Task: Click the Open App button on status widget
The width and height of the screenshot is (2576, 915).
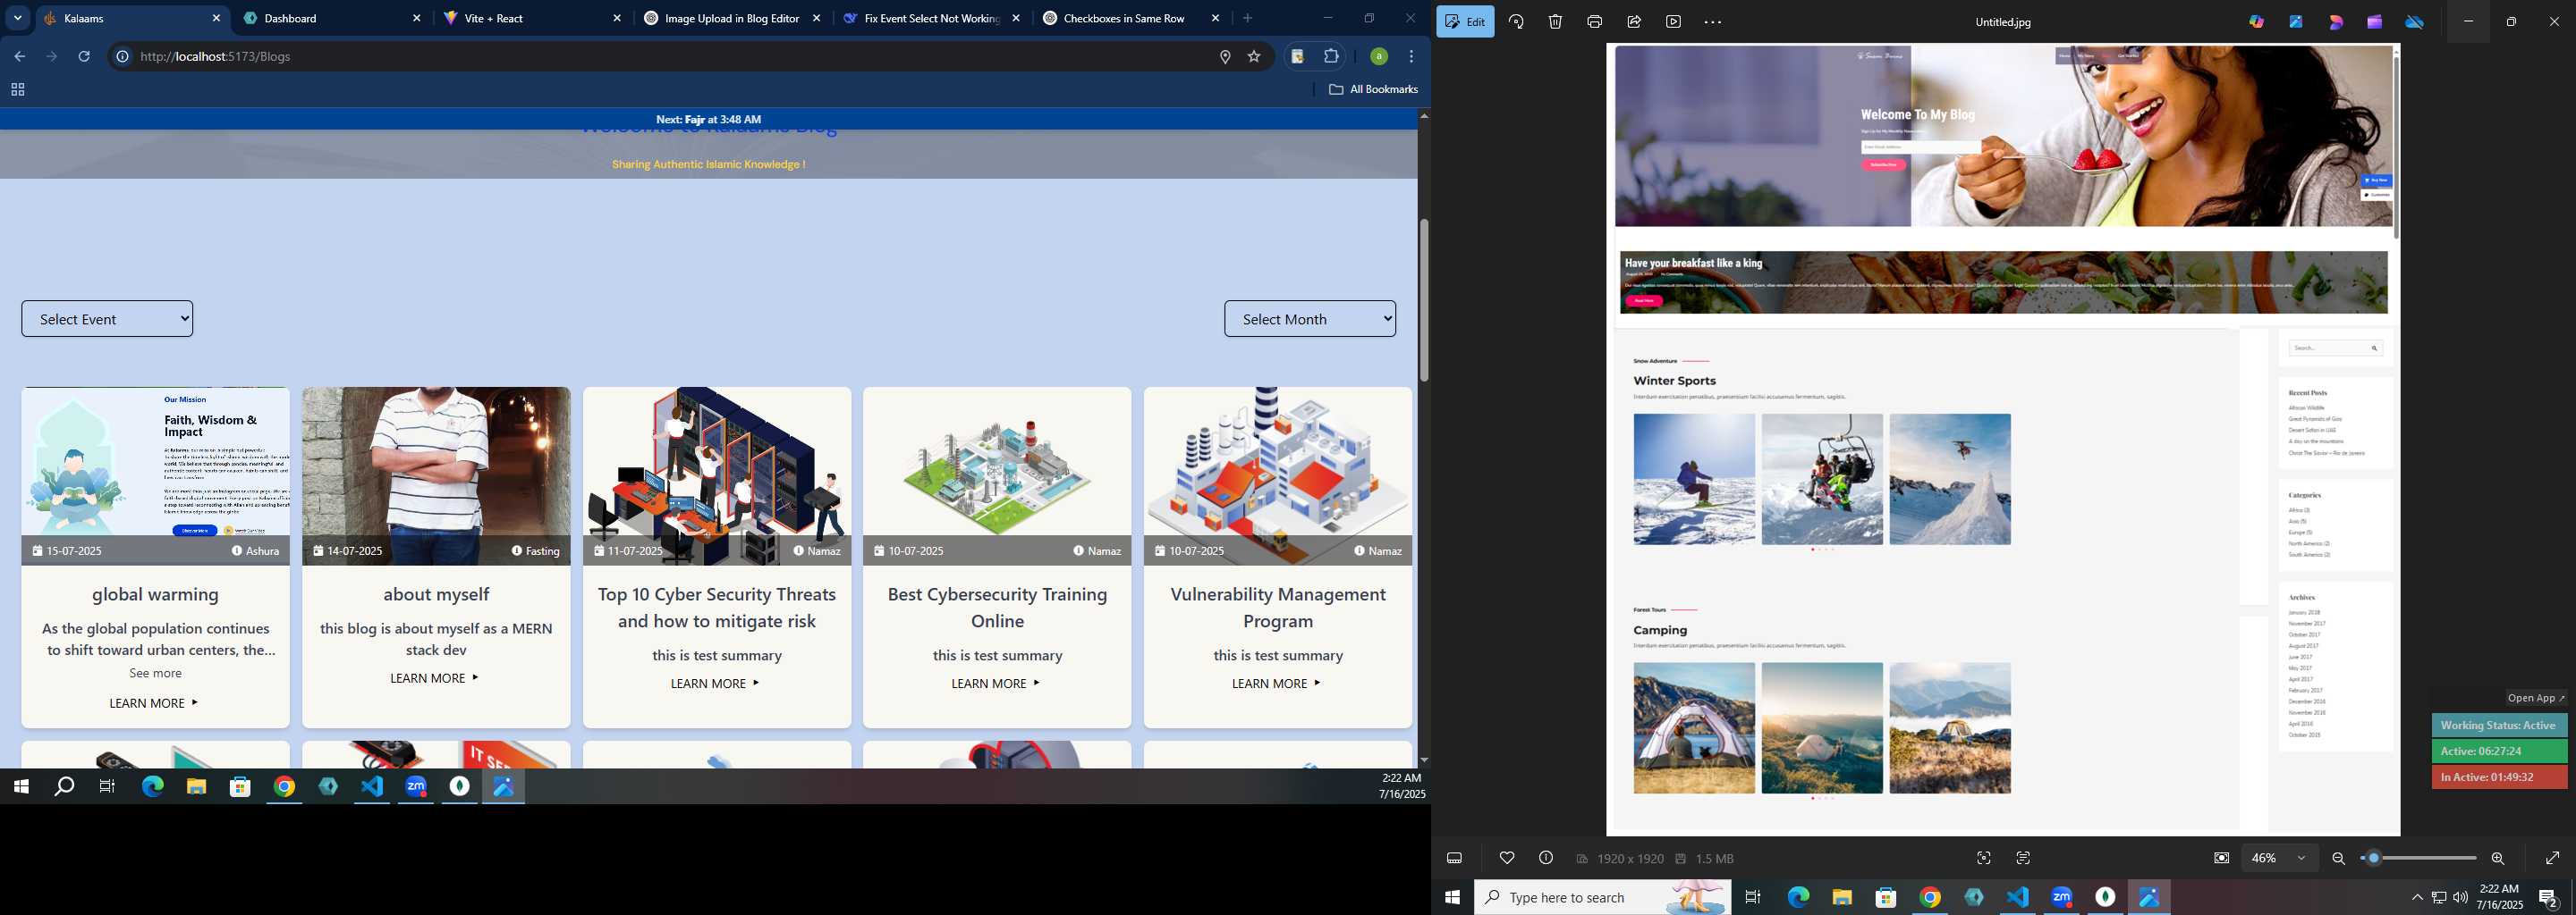Action: 2535,698
